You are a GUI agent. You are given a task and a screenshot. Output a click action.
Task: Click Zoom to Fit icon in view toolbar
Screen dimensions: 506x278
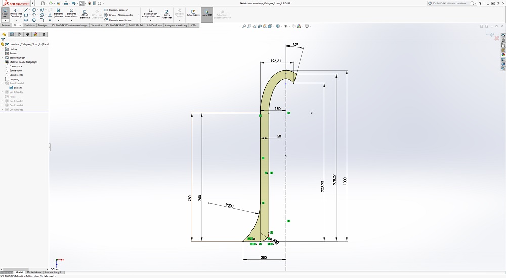244,26
